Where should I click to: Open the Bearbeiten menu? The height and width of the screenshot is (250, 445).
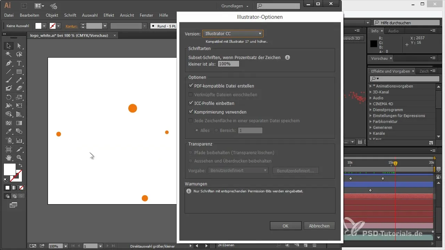tap(30, 15)
